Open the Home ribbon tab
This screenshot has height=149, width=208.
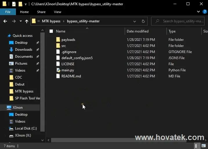click(x=24, y=12)
